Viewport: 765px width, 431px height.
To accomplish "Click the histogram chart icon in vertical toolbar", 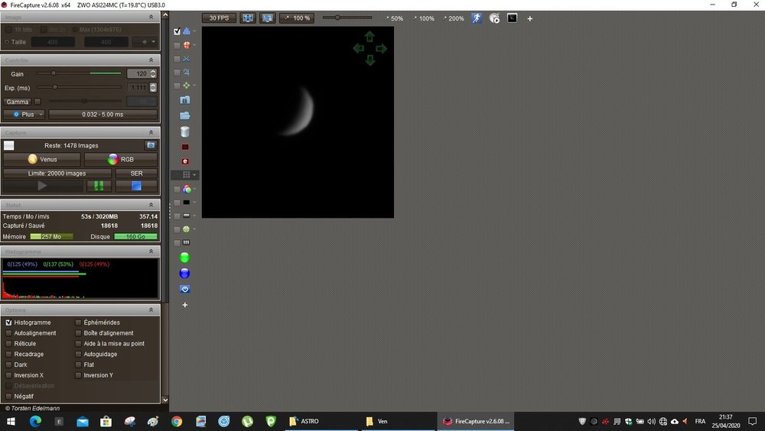I will pyautogui.click(x=187, y=31).
